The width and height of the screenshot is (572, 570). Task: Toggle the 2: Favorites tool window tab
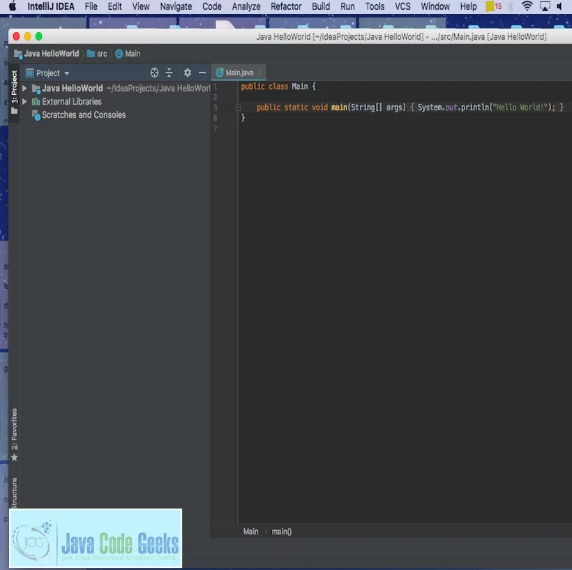click(x=14, y=434)
